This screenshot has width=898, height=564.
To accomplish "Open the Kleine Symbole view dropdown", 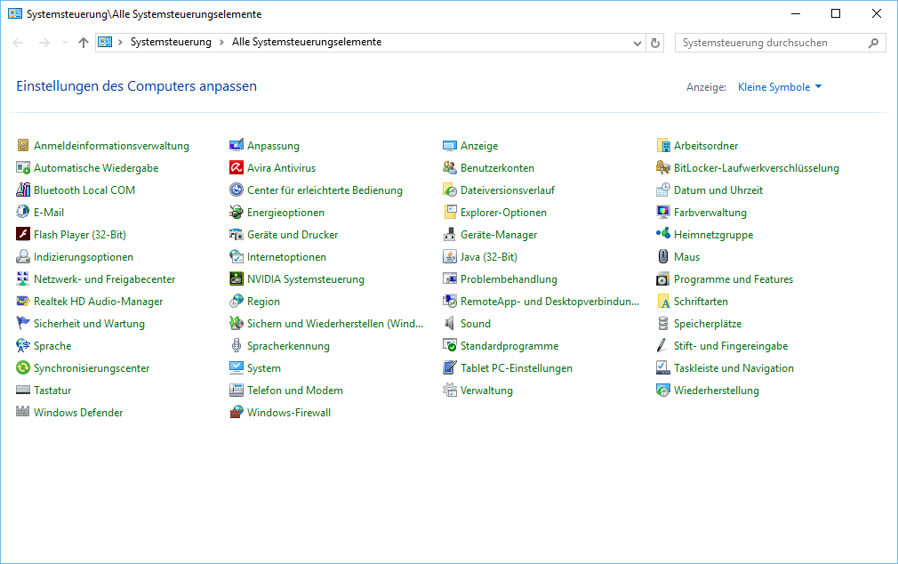I will (x=780, y=87).
